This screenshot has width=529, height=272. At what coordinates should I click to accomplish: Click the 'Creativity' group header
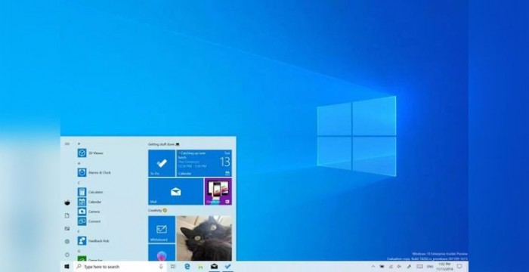click(x=157, y=210)
